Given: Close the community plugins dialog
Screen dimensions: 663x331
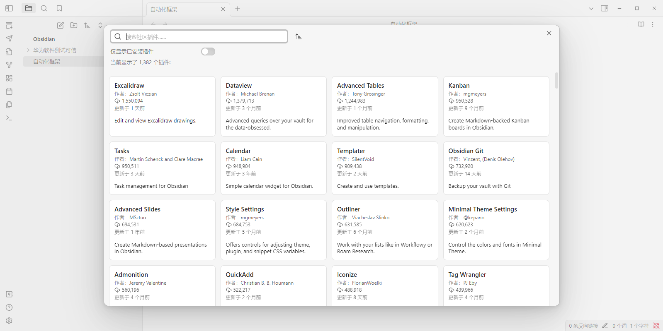Looking at the screenshot, I should click(549, 33).
